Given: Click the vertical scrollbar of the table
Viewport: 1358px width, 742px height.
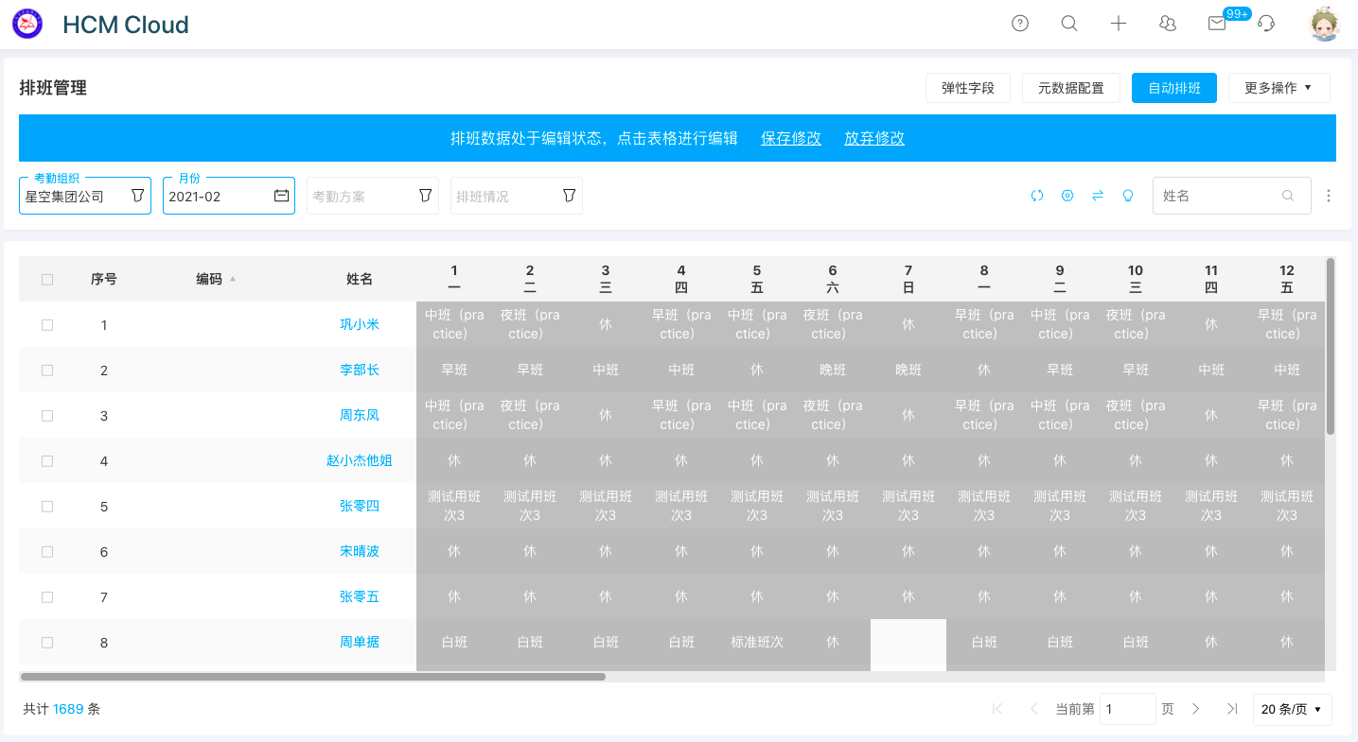Looking at the screenshot, I should point(1331,346).
